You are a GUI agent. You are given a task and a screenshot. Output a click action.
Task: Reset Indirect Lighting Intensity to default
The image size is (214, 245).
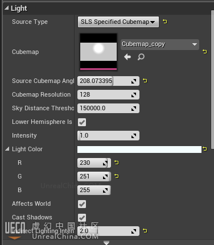(x=145, y=231)
